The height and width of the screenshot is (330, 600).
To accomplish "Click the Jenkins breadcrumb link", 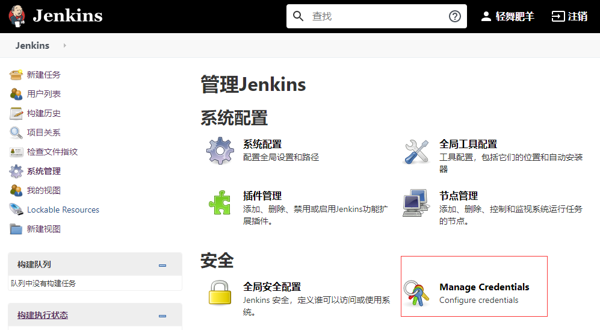I will click(x=32, y=46).
